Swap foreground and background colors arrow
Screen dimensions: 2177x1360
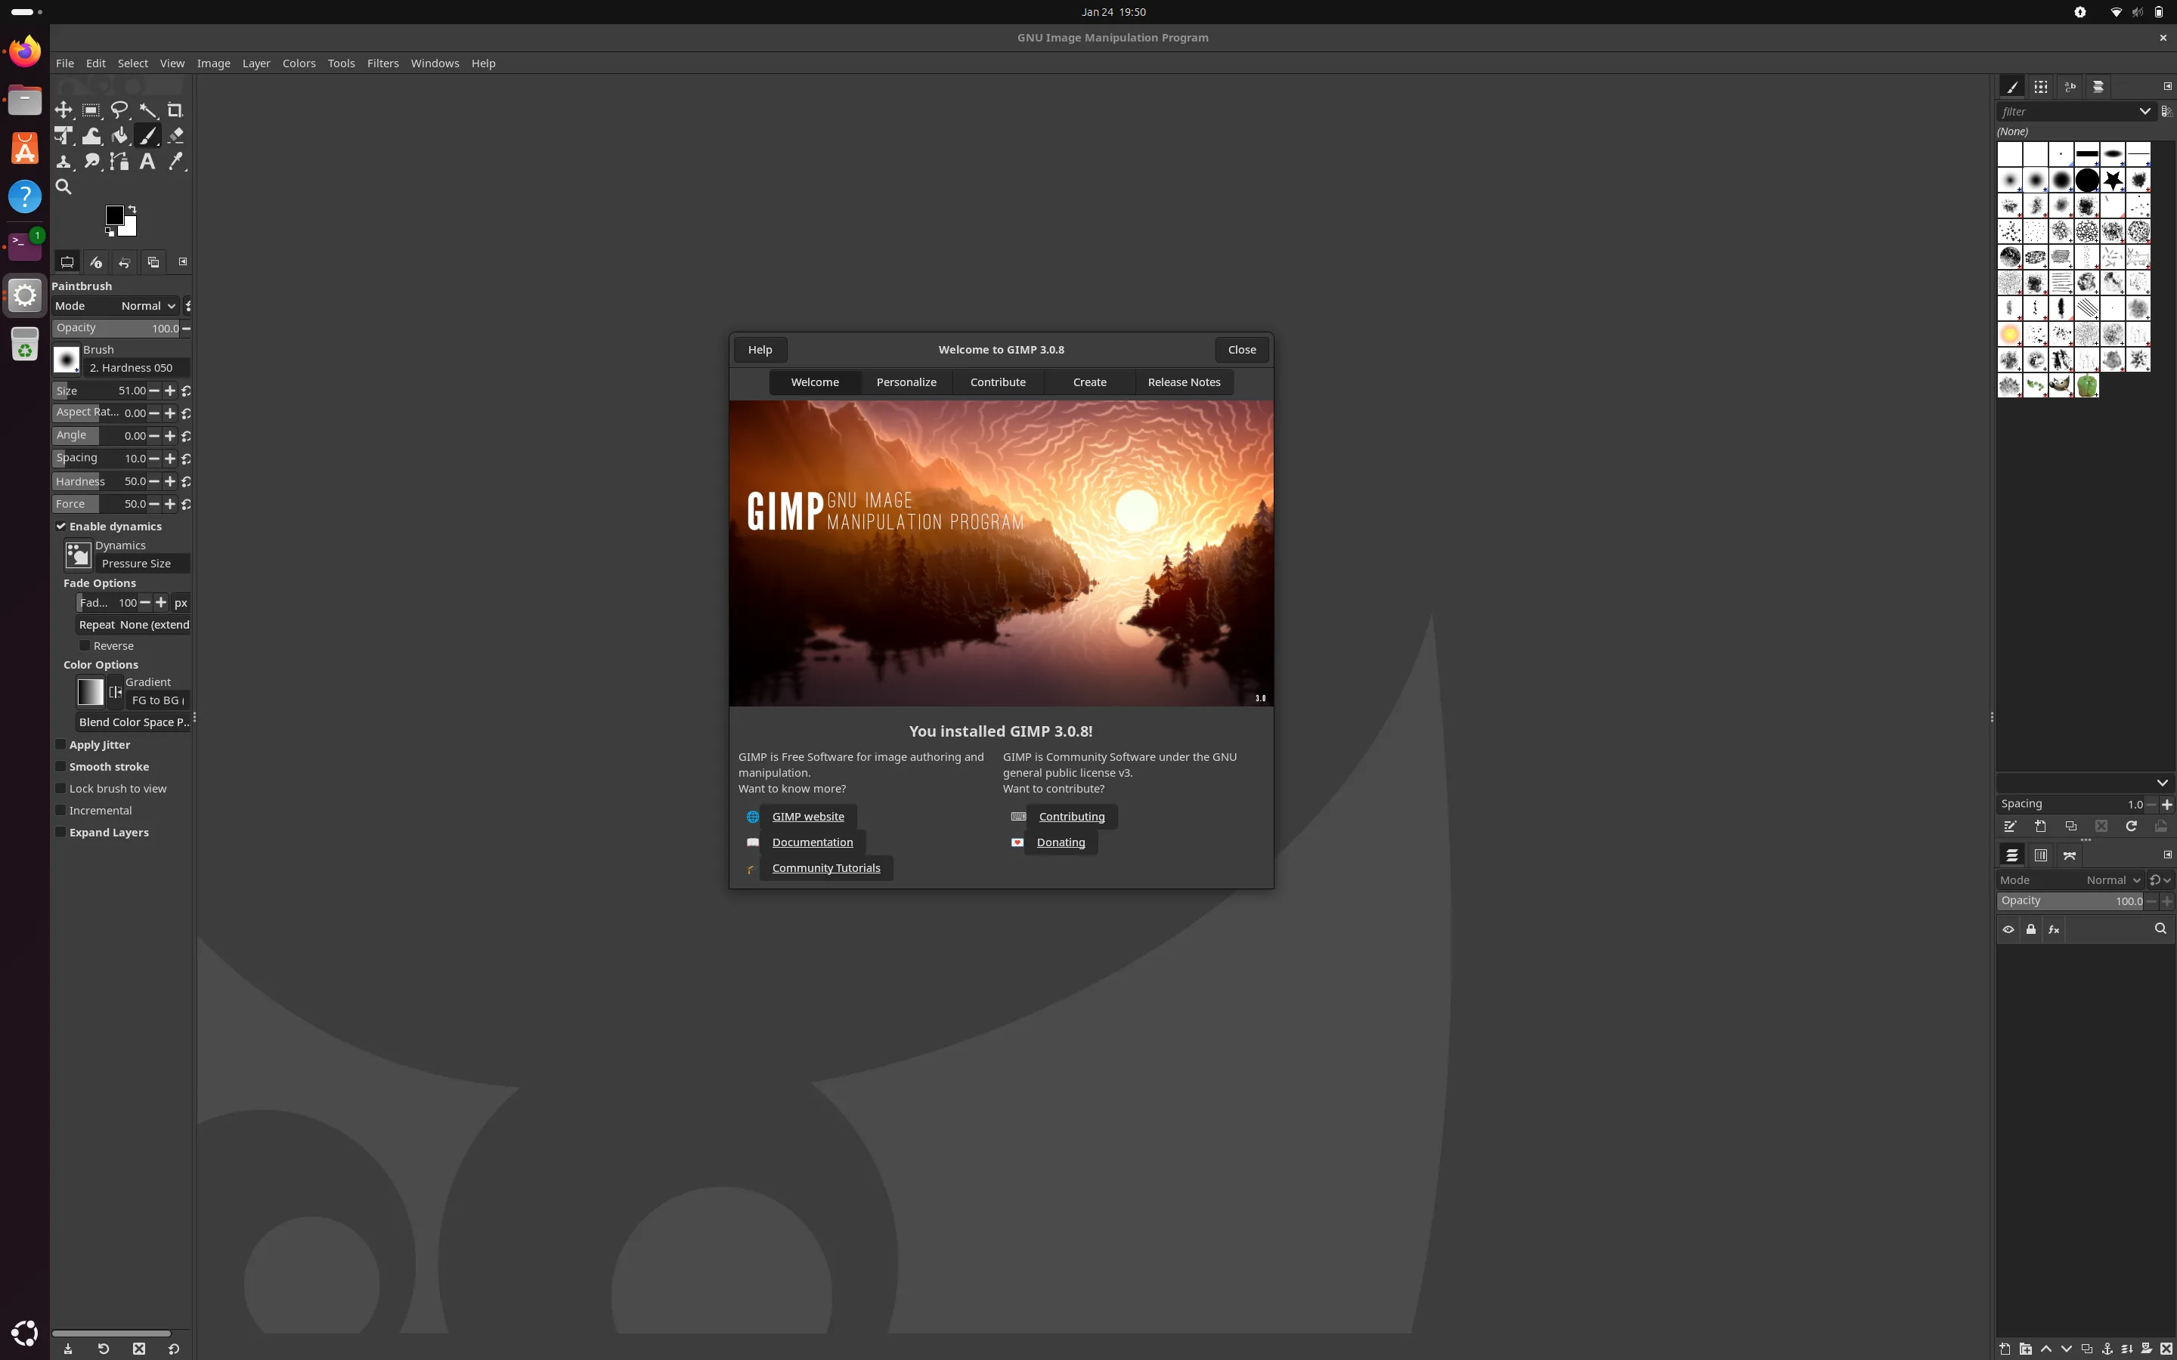click(132, 209)
